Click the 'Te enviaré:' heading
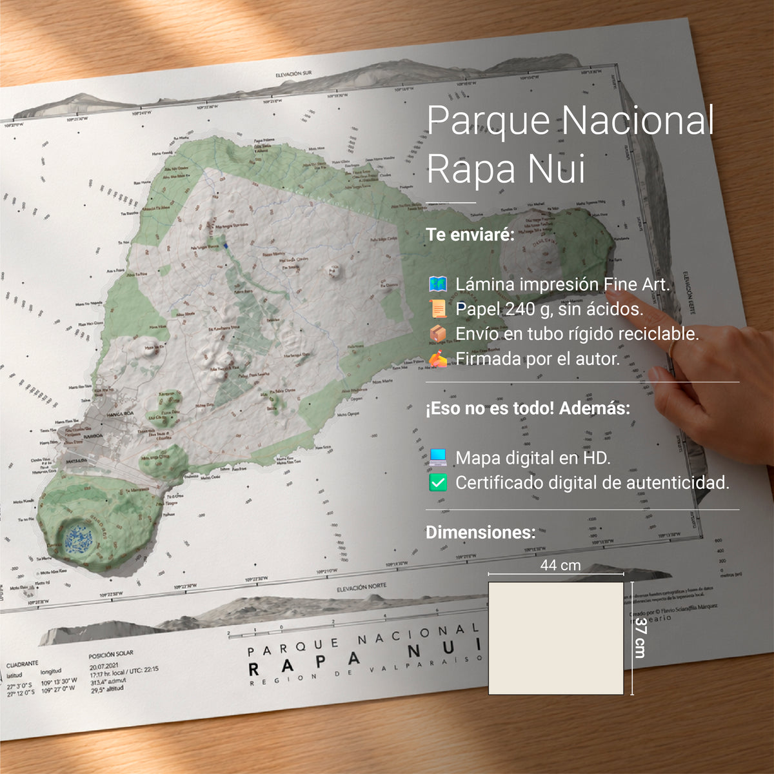This screenshot has width=774, height=774. pyautogui.click(x=470, y=235)
